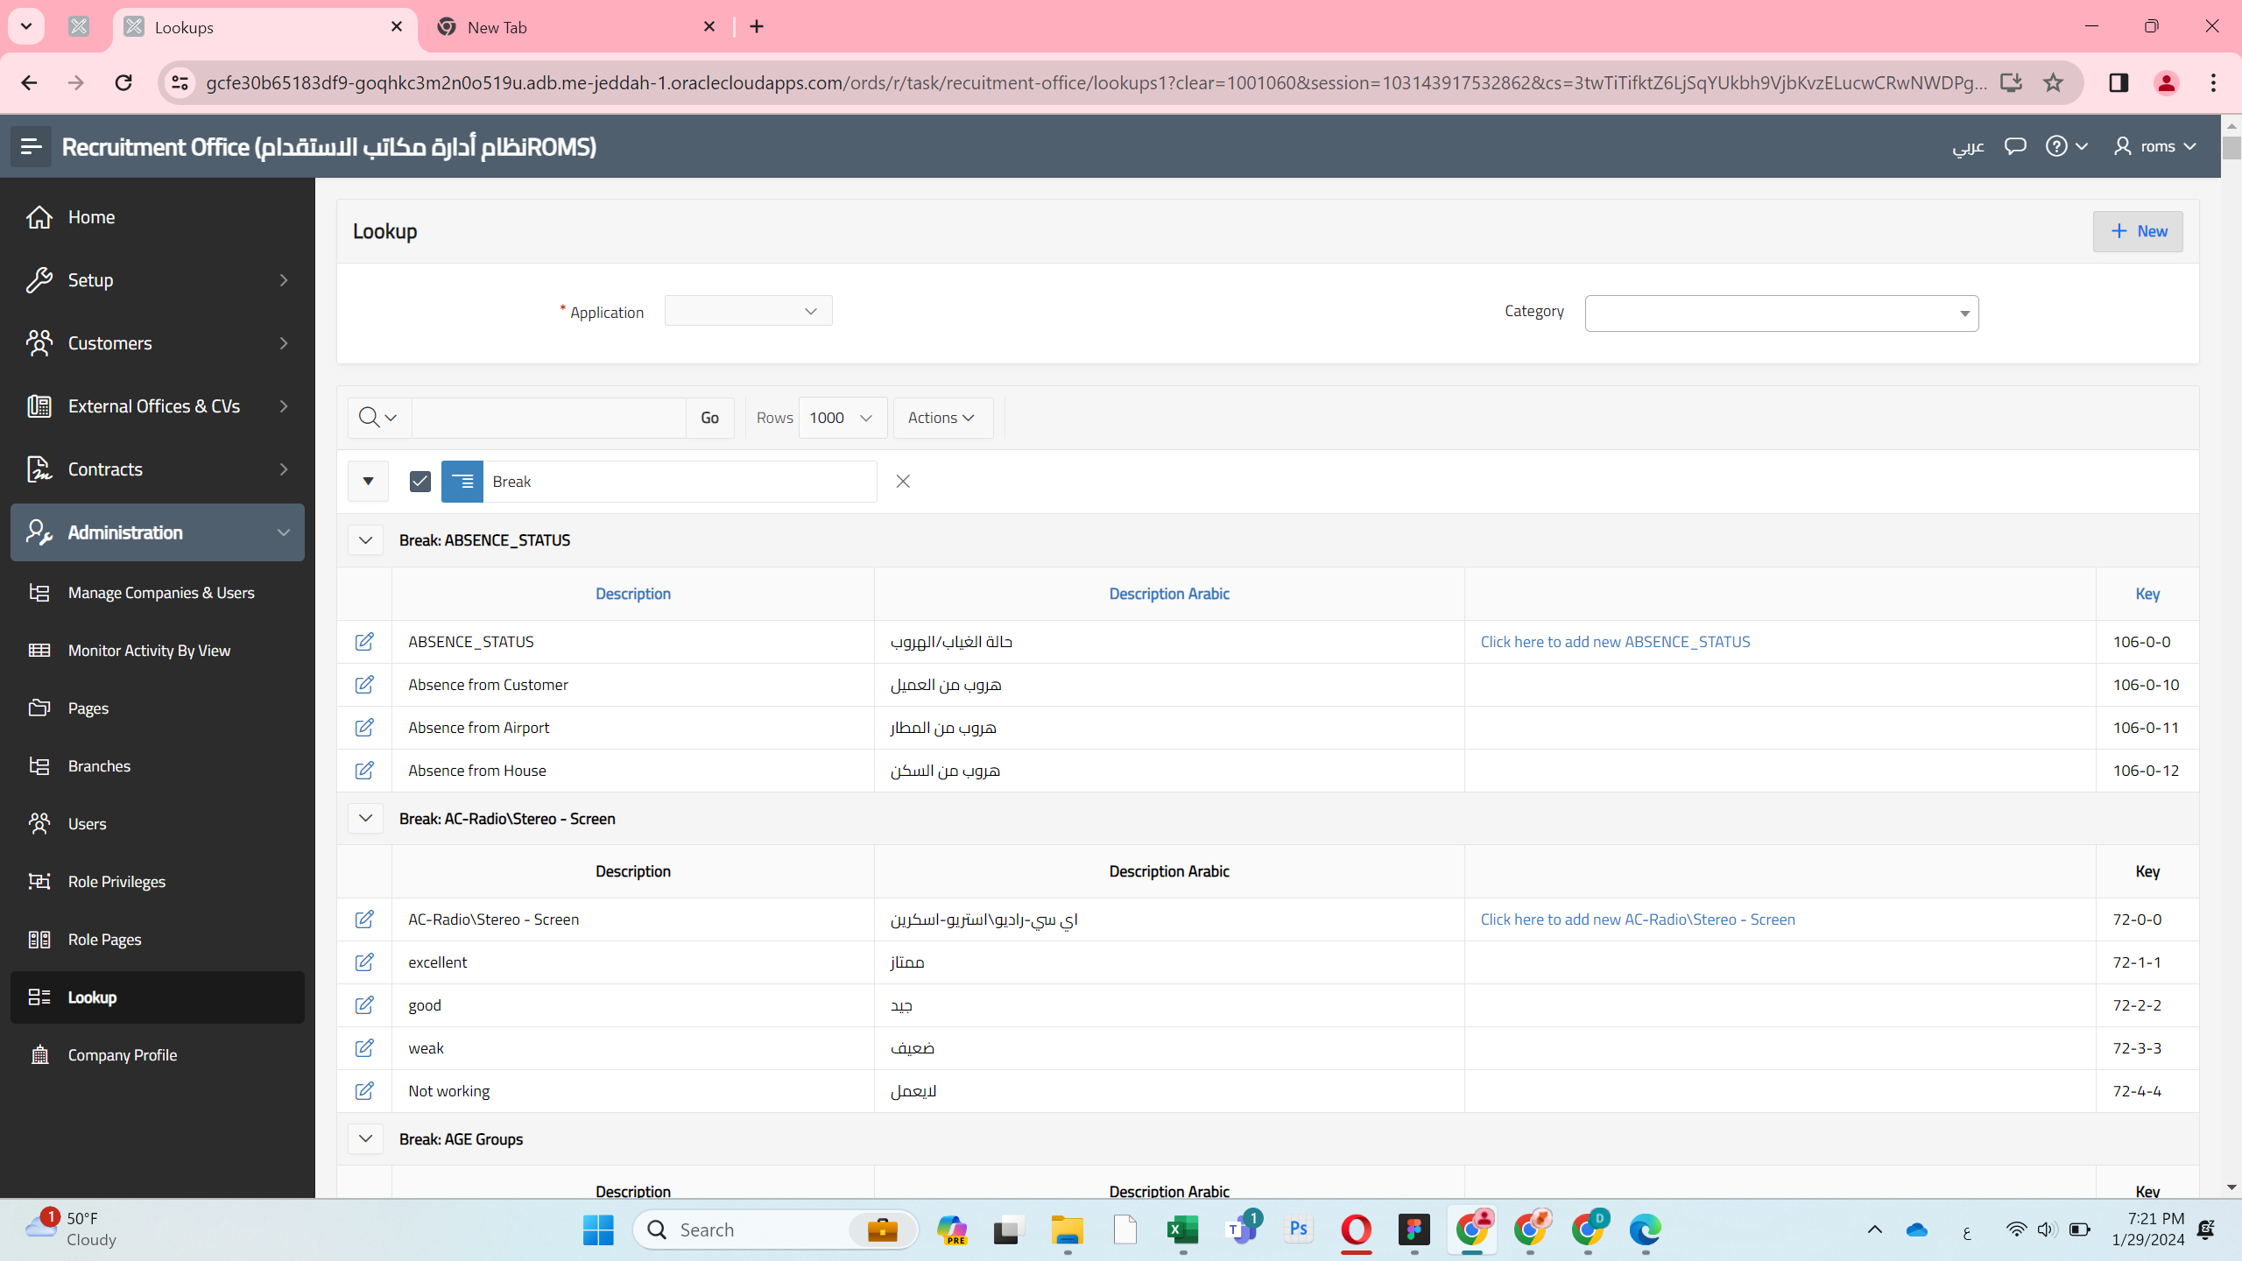The image size is (2242, 1261).
Task: Sort by Description Arabic column header
Action: tap(1169, 594)
